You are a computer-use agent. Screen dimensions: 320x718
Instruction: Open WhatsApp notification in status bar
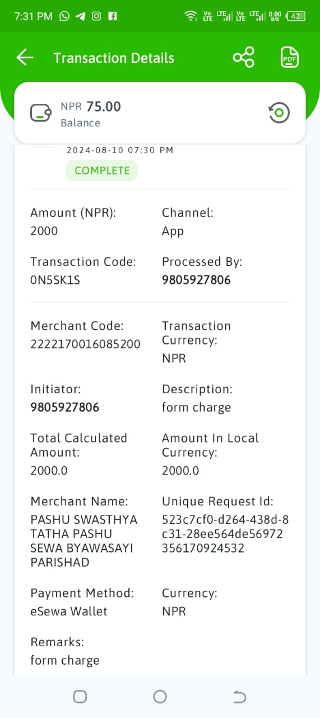tap(64, 16)
